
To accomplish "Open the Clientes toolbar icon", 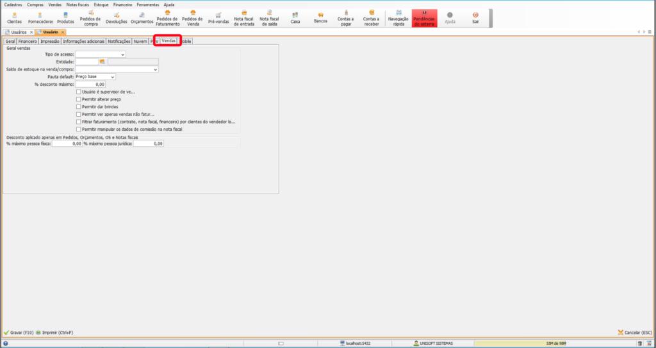I will pyautogui.click(x=14, y=18).
